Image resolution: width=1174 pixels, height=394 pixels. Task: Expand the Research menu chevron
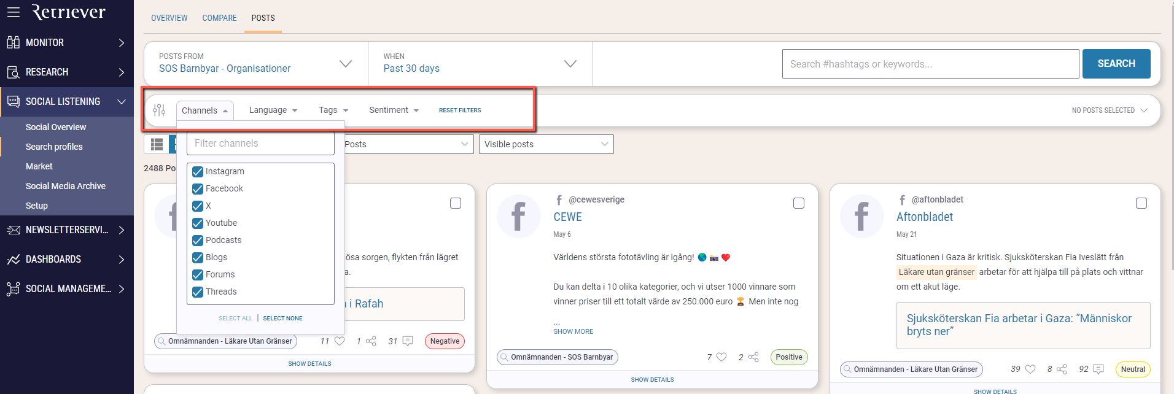122,72
